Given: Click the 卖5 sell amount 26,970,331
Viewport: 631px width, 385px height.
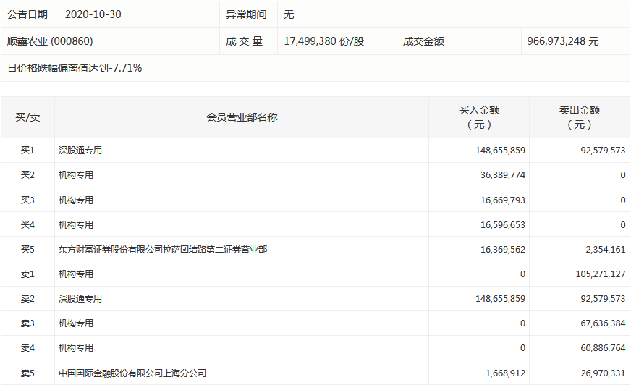Looking at the screenshot, I should (x=597, y=373).
